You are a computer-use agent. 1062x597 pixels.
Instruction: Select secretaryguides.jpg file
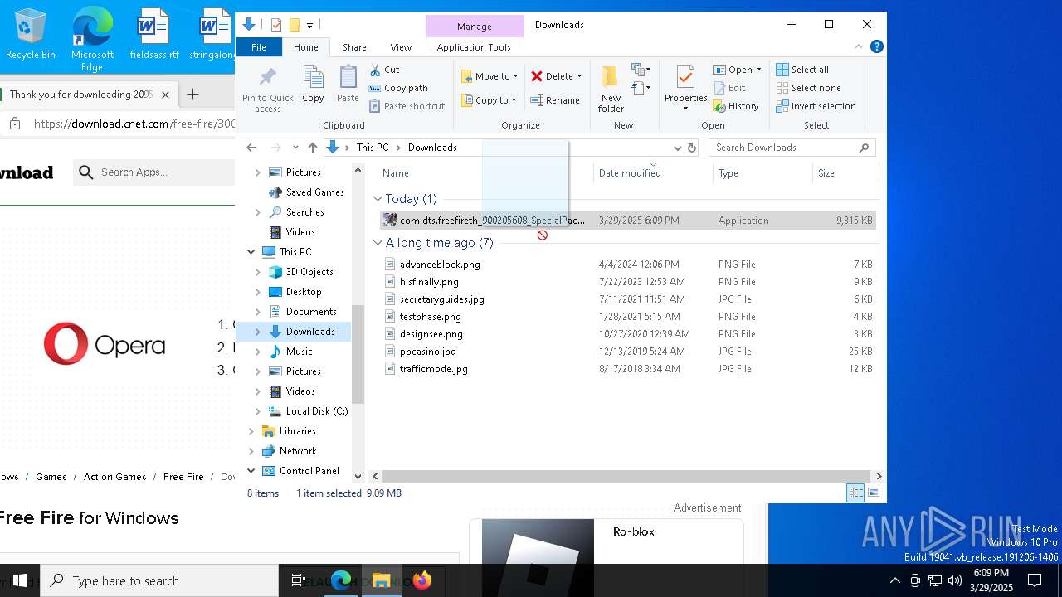coord(441,299)
